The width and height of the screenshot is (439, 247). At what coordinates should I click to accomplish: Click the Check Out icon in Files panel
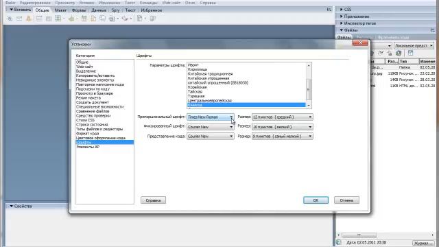tap(381, 53)
